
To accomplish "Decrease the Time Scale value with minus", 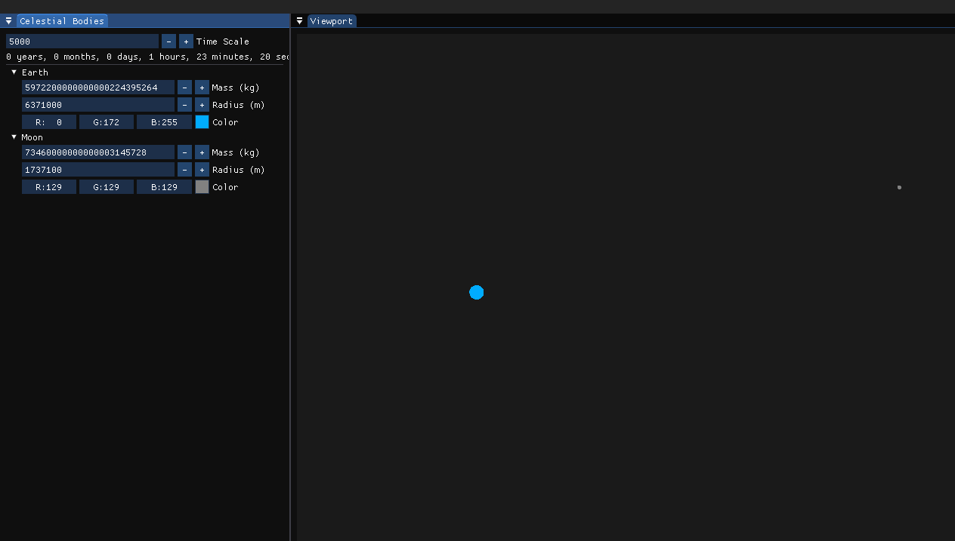I will 169,41.
